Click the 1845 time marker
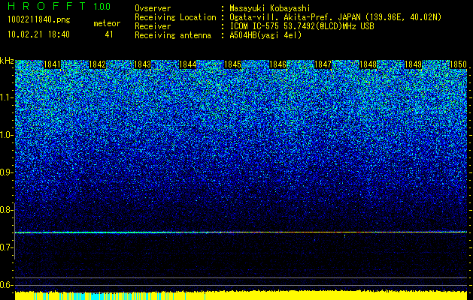Image resolution: width=473 pixels, height=300 pixels. point(232,64)
